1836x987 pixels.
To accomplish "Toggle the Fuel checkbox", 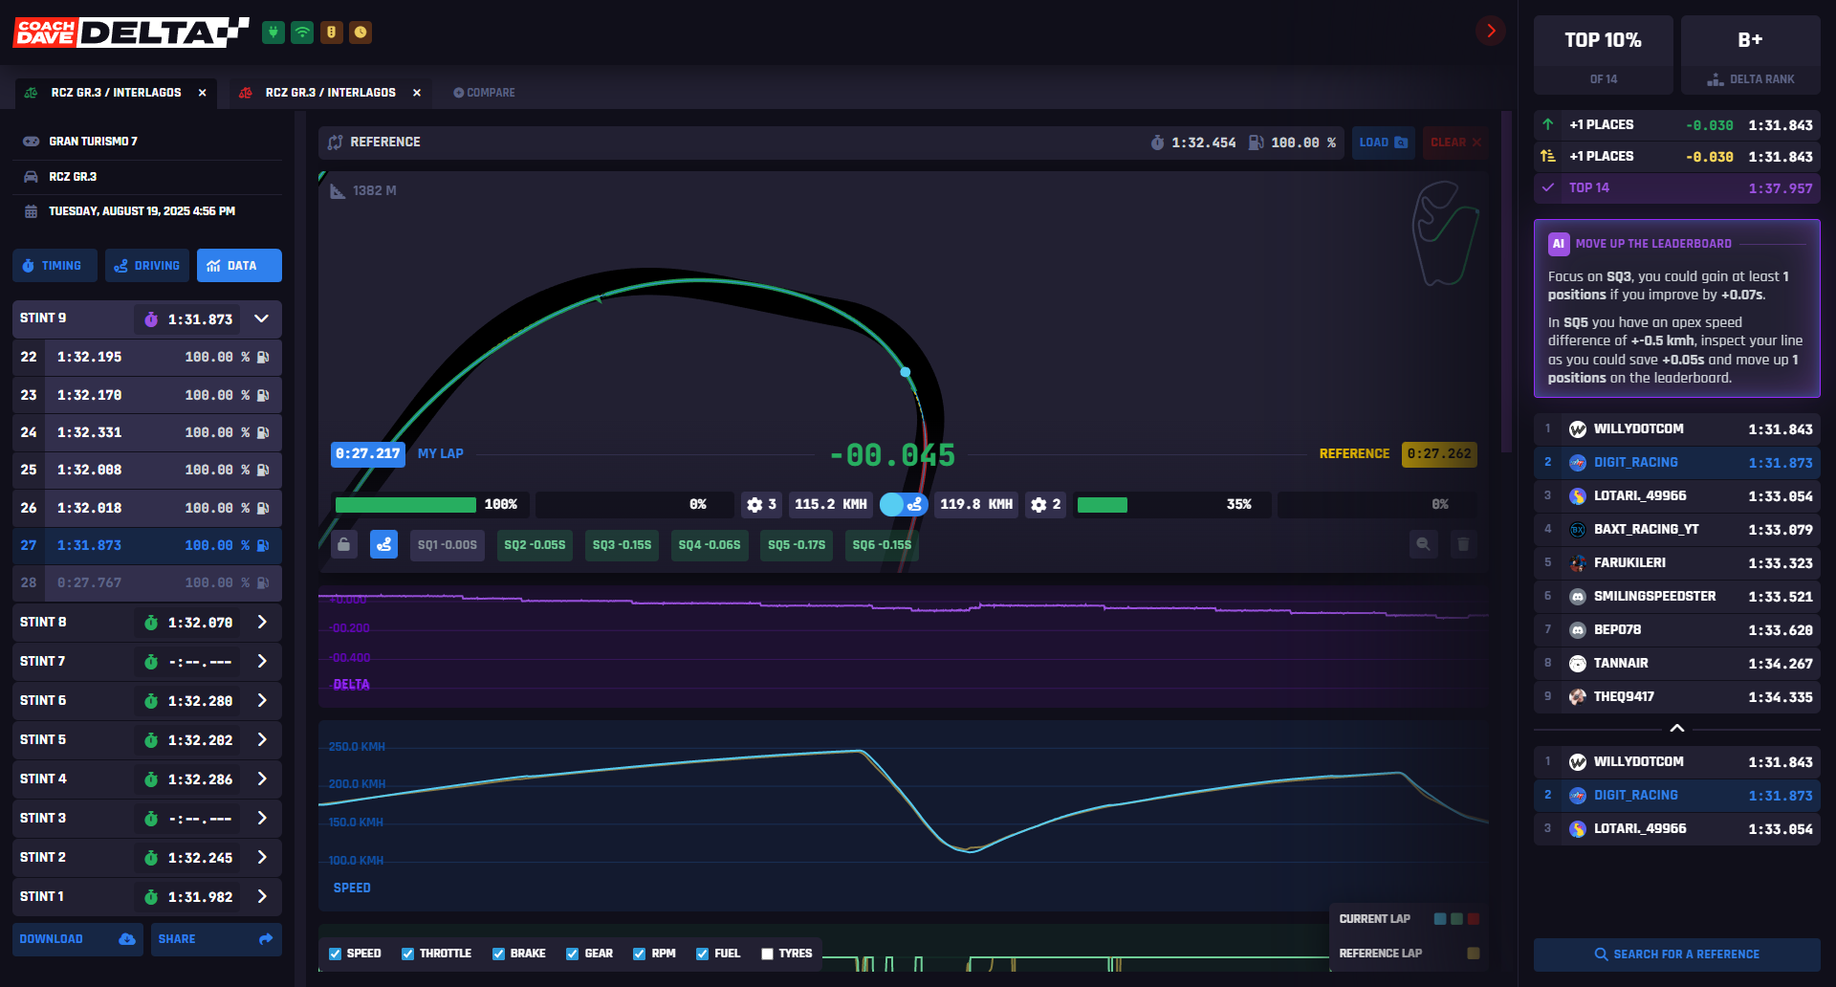I will (702, 954).
